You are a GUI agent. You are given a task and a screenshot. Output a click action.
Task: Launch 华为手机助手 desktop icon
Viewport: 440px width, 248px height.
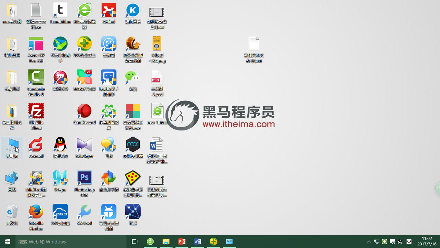click(60, 49)
